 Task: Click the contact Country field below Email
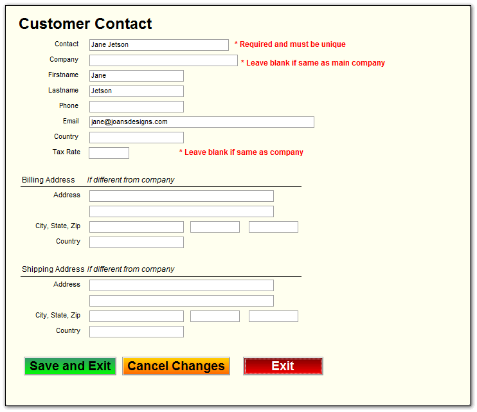(136, 138)
